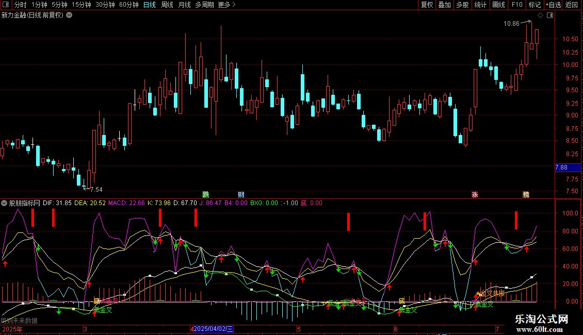Open the 多周期 multi-period view
This screenshot has width=583, height=335.
[204, 5]
